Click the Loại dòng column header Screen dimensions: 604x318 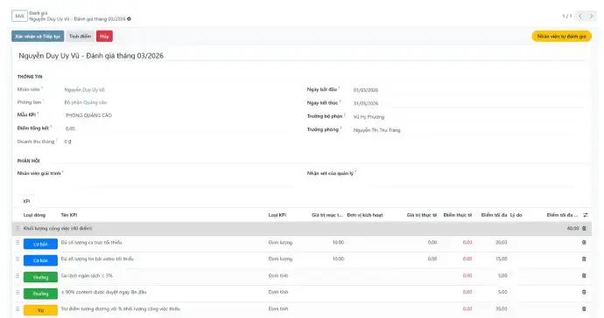[34, 215]
